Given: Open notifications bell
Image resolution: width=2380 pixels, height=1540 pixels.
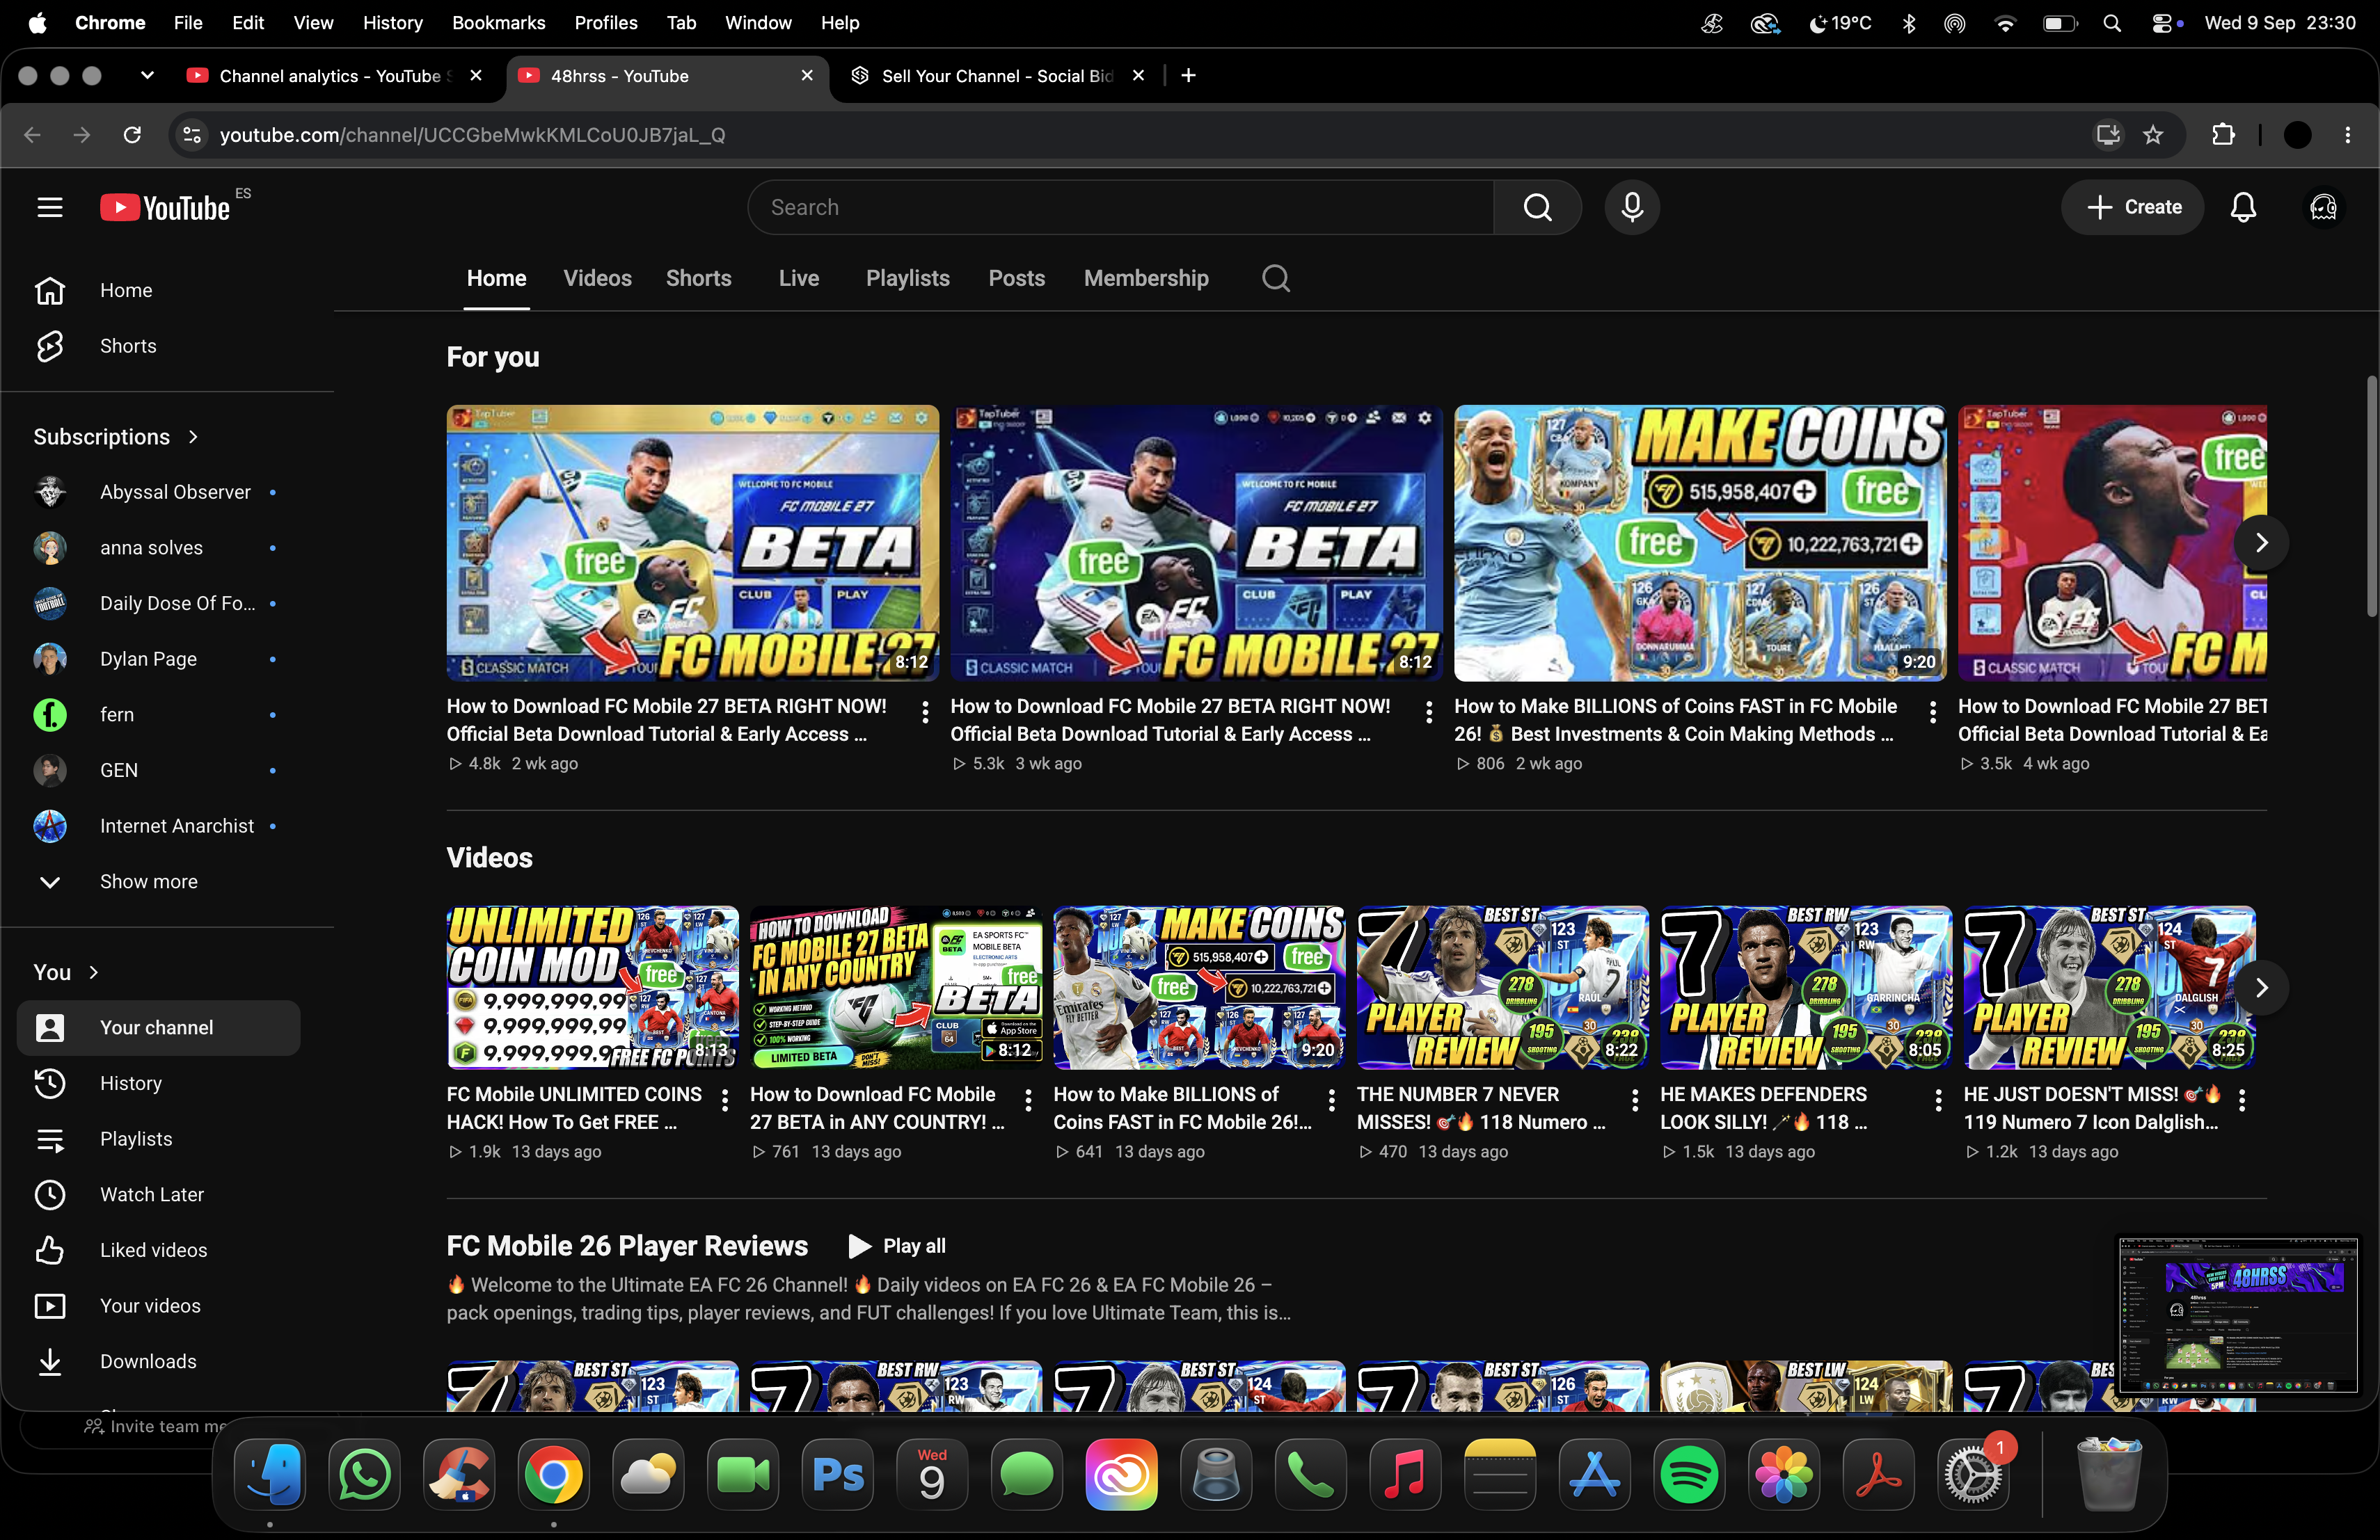Looking at the screenshot, I should pyautogui.click(x=2243, y=207).
